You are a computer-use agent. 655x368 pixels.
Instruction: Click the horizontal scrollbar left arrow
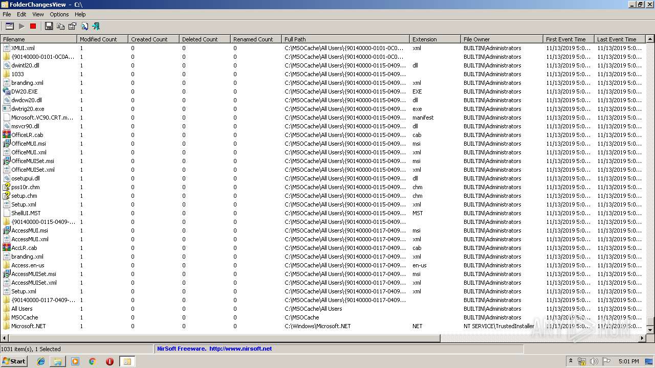pyautogui.click(x=5, y=338)
